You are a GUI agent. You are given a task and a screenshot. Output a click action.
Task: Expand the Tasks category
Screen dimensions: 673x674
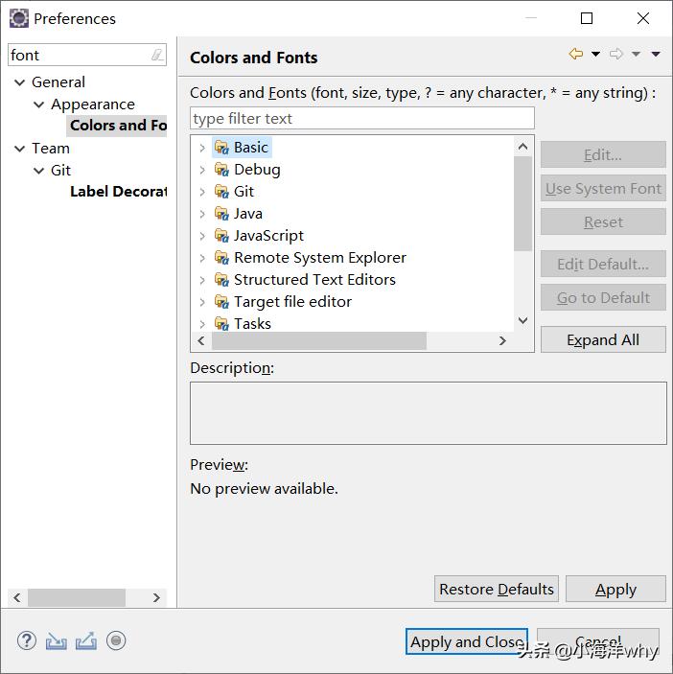pyautogui.click(x=202, y=324)
